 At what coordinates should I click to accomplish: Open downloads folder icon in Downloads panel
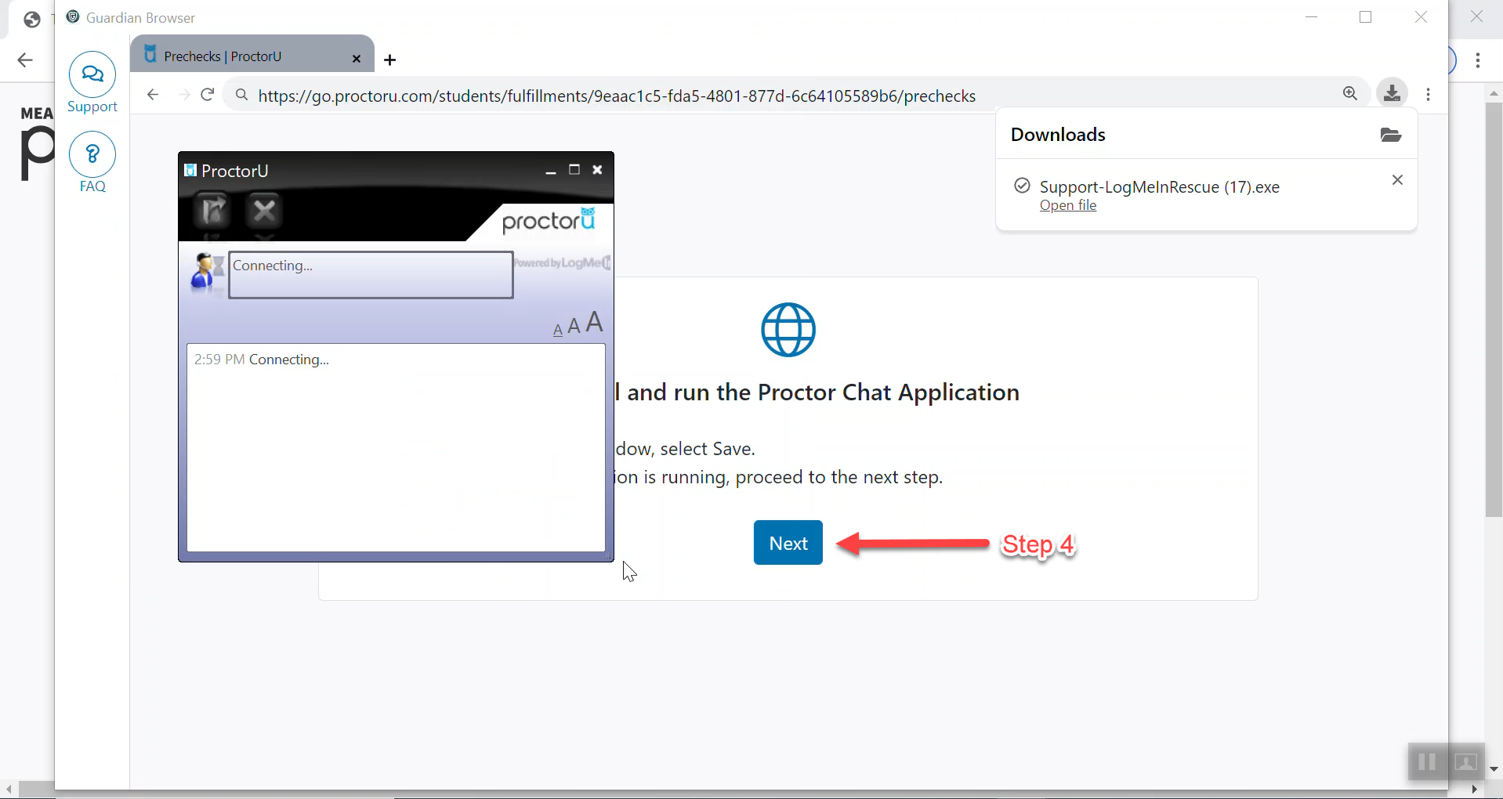click(x=1390, y=135)
